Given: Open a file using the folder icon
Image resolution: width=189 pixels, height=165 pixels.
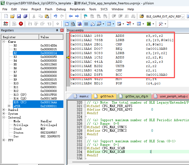Looking at the screenshot, I should (12, 16).
